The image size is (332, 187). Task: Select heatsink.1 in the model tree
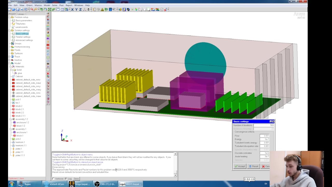tap(20, 142)
